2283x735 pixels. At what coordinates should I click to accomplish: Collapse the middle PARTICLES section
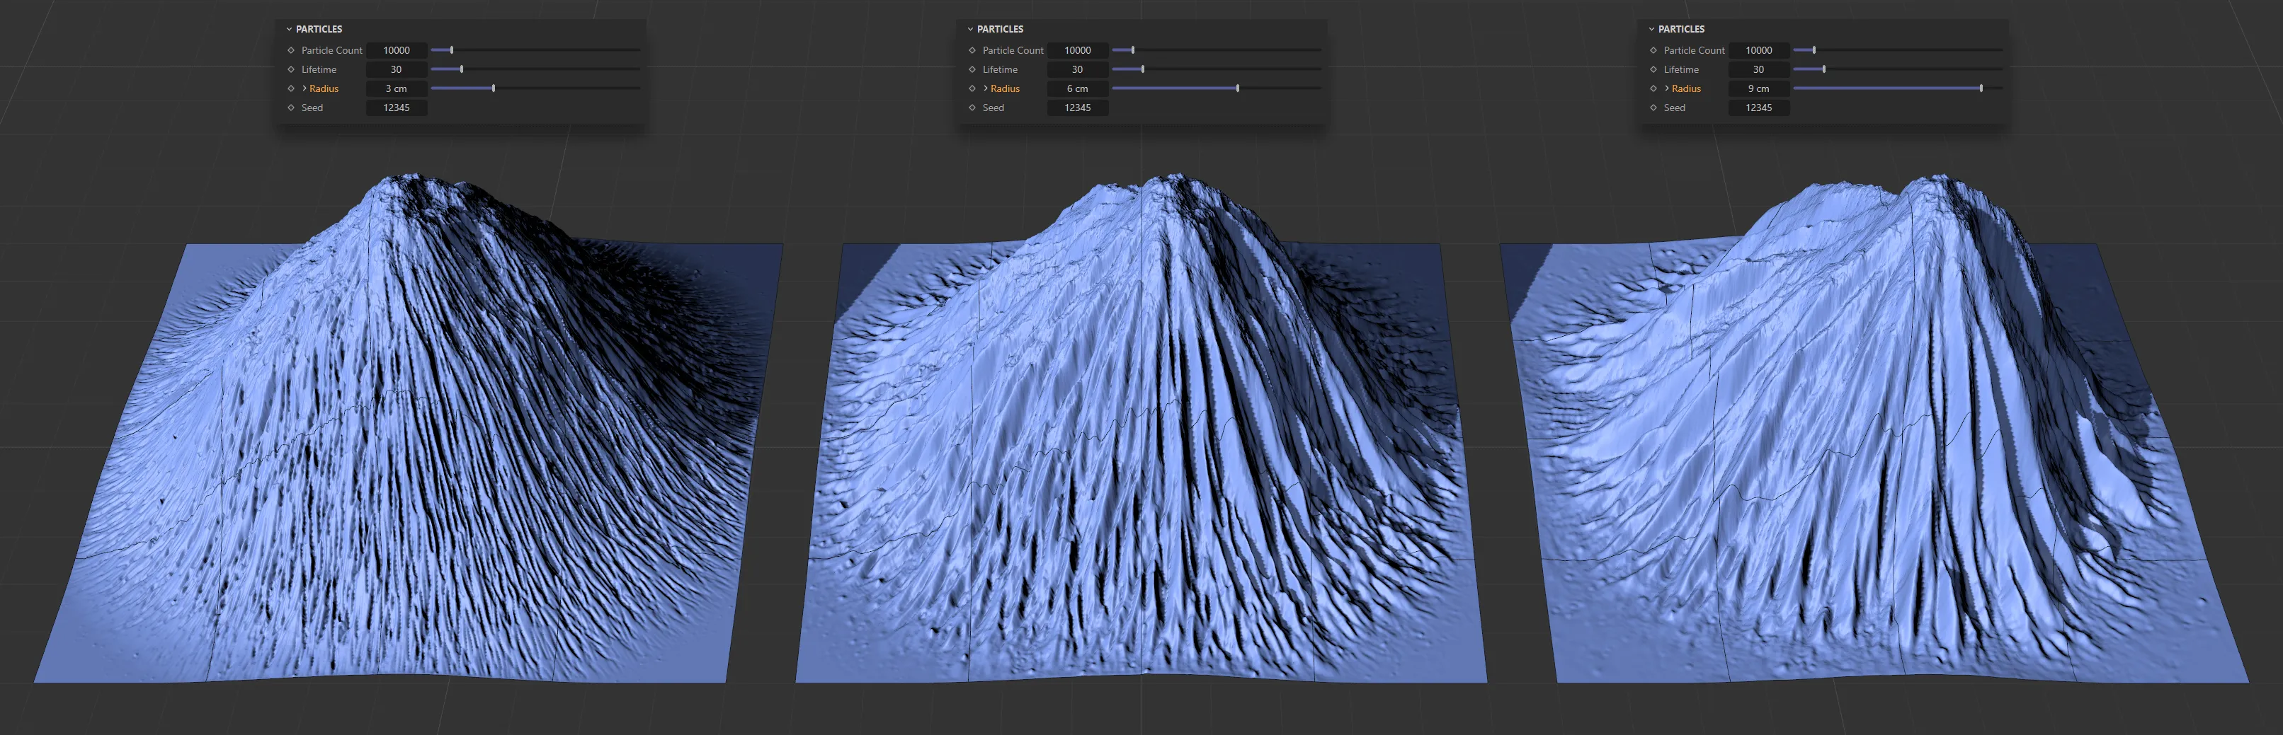point(970,29)
